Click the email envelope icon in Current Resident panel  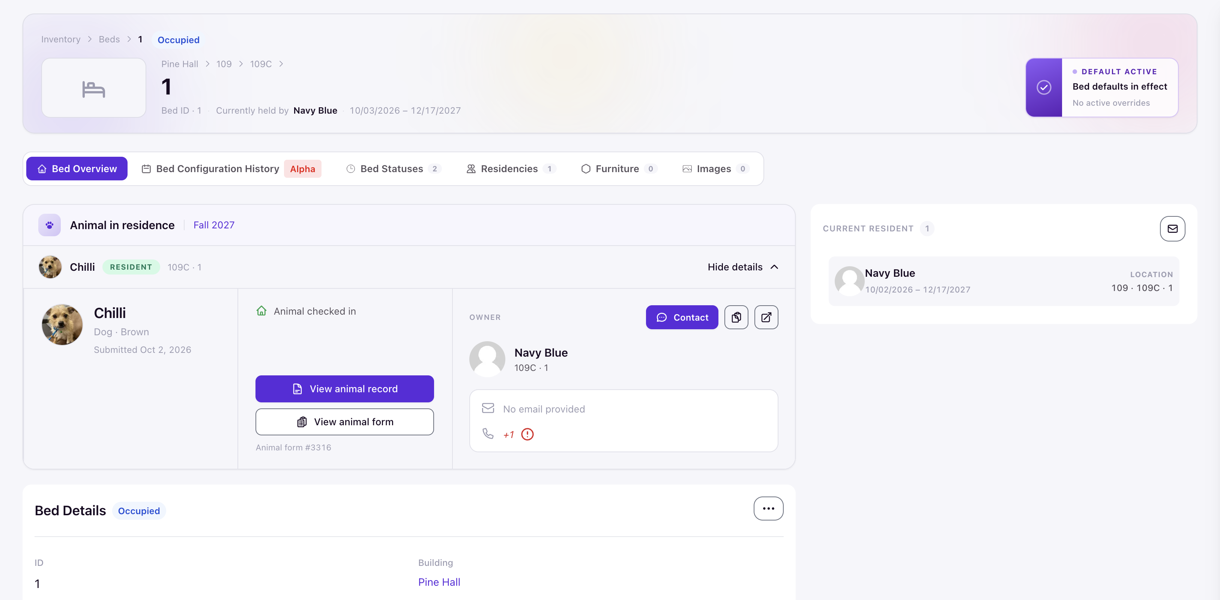tap(1172, 229)
